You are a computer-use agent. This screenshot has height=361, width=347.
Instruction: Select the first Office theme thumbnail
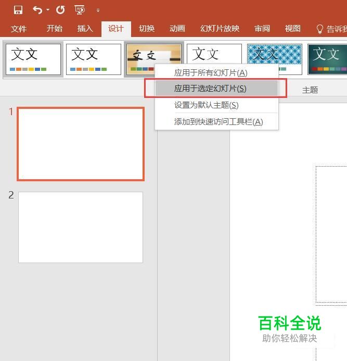click(33, 59)
